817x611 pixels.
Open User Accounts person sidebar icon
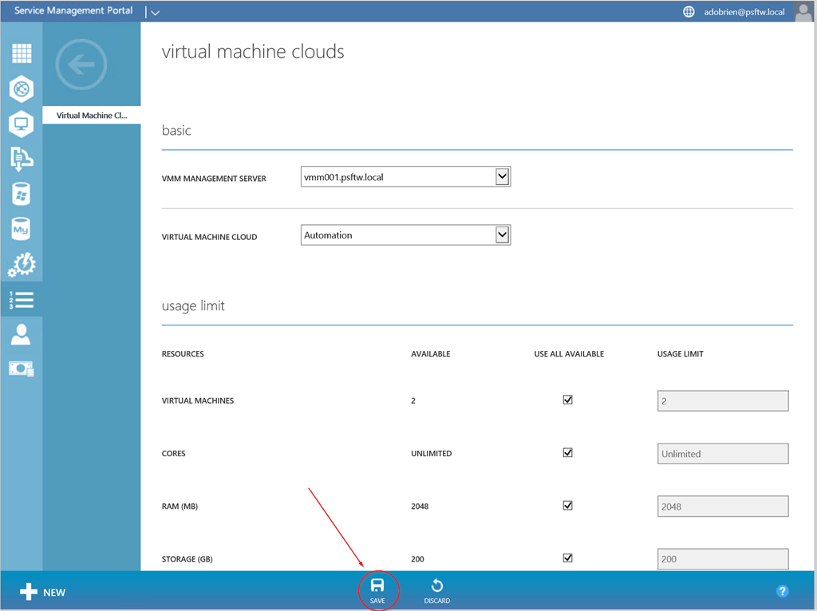21,334
